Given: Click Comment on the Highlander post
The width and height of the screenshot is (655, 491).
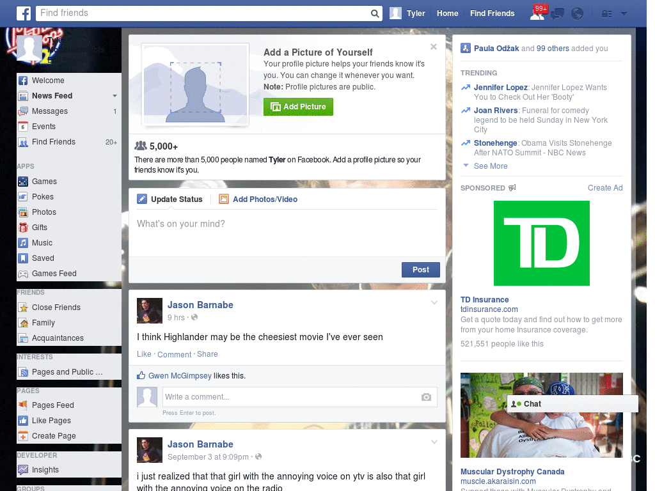Looking at the screenshot, I should click(x=174, y=354).
